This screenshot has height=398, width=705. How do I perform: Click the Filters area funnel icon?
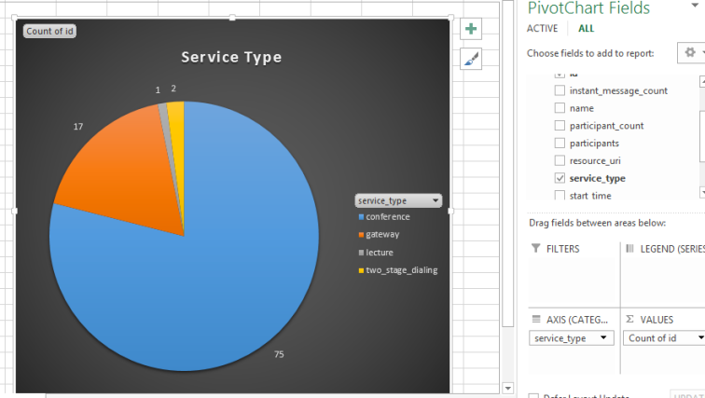pyautogui.click(x=535, y=249)
